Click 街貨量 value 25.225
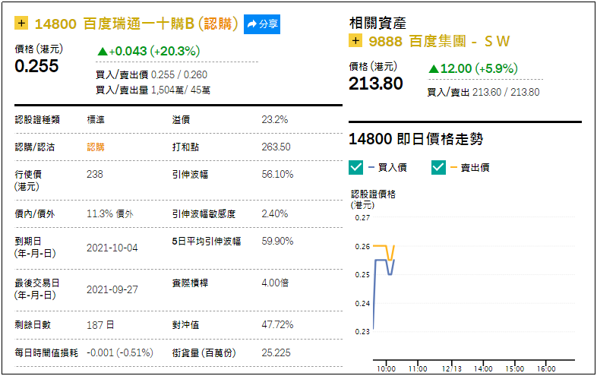The height and width of the screenshot is (376, 597). [x=276, y=352]
